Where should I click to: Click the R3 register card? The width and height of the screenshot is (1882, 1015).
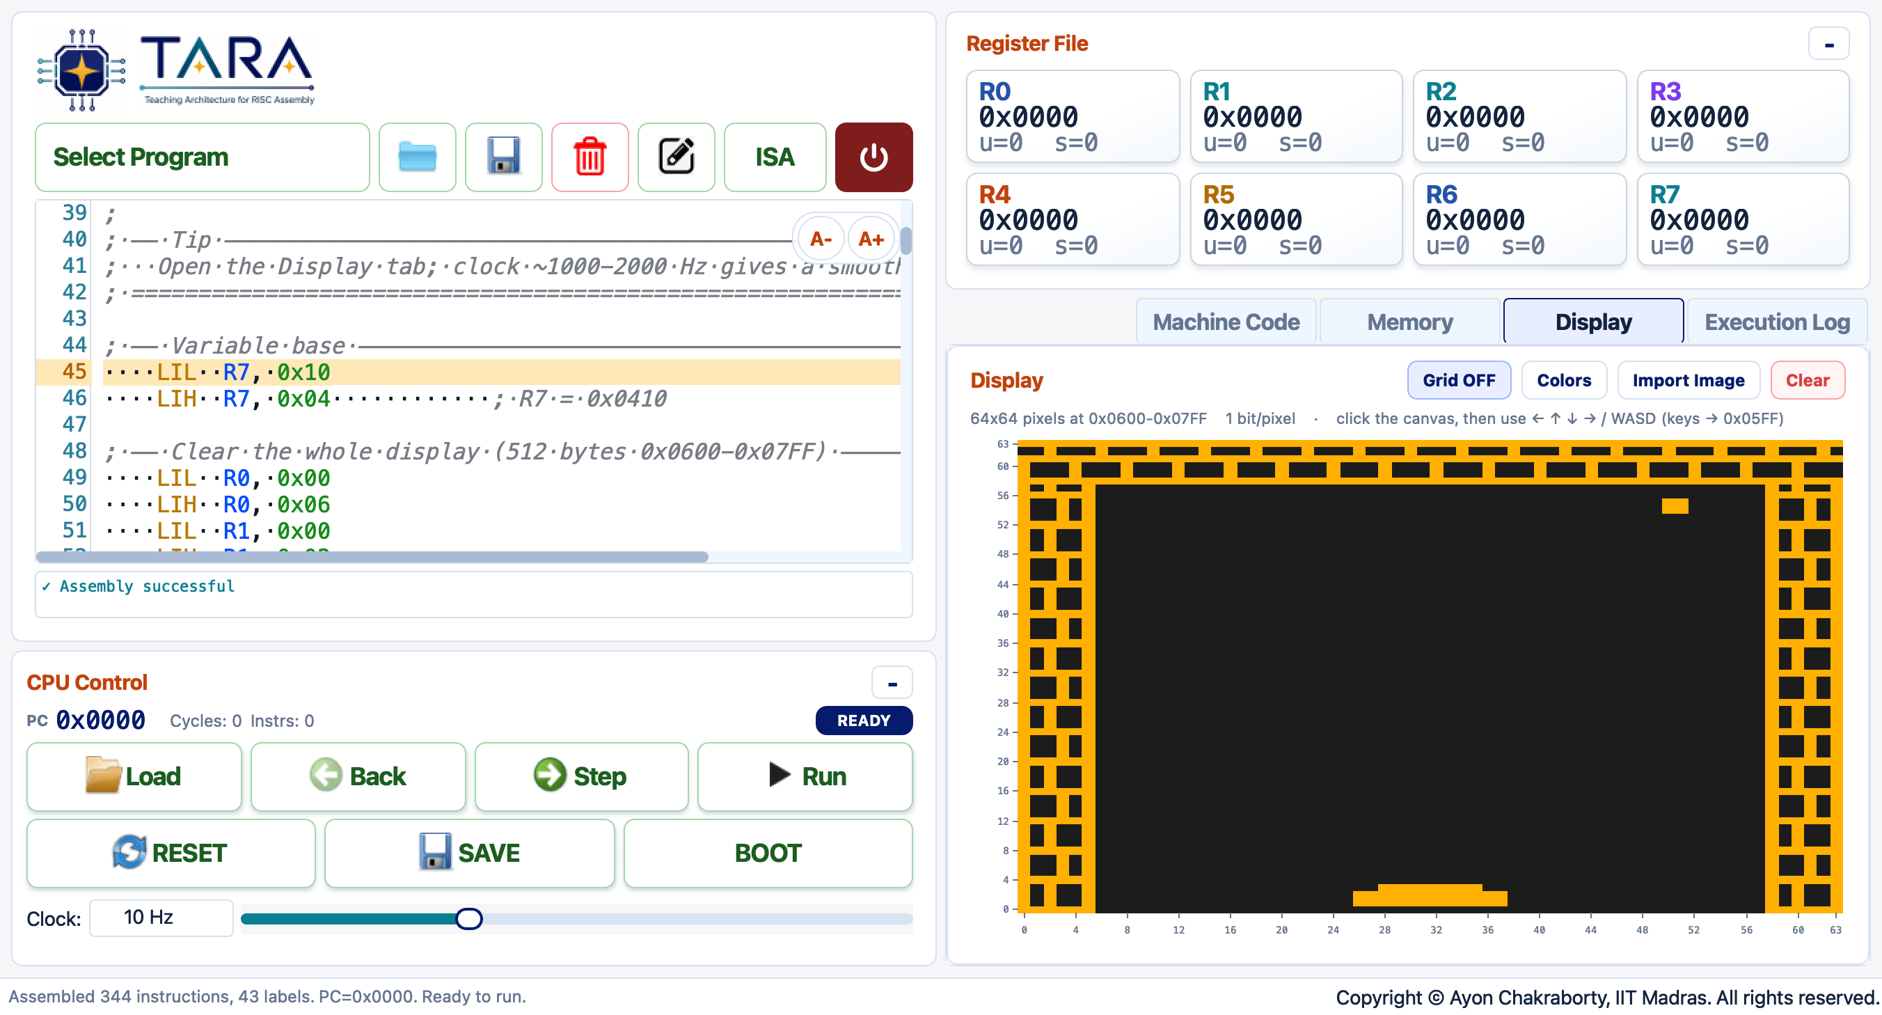[x=1743, y=116]
